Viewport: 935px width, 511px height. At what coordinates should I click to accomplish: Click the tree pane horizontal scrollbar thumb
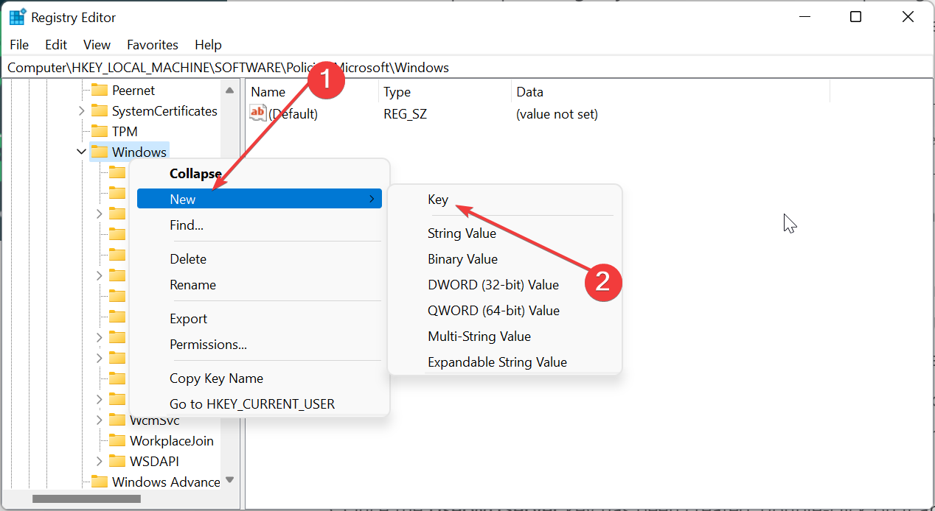click(x=86, y=498)
